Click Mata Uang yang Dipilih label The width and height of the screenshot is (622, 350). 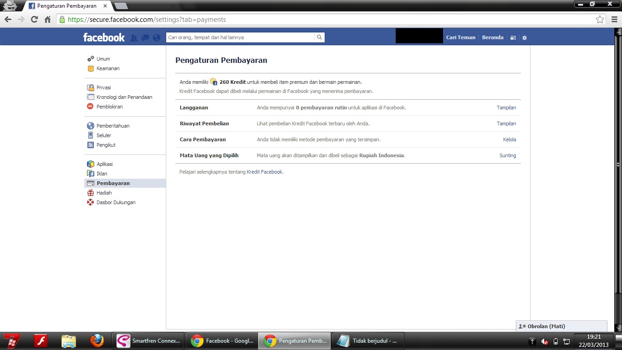pyautogui.click(x=209, y=155)
